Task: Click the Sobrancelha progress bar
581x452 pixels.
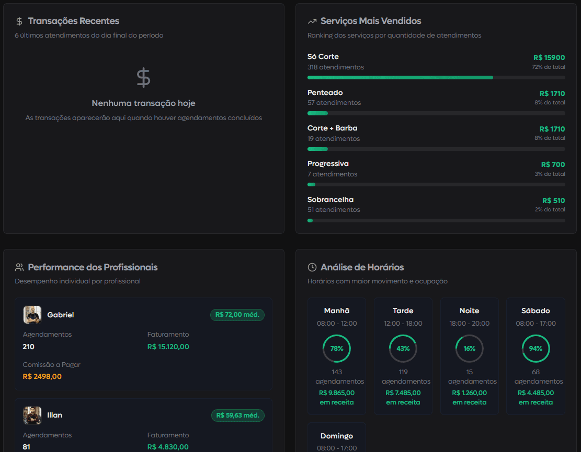Action: click(436, 220)
